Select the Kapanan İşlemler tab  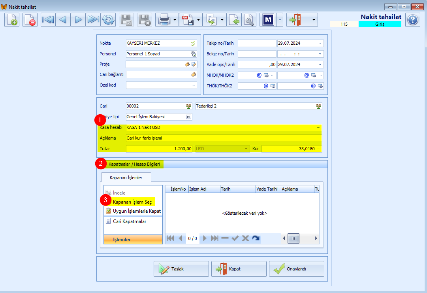126,178
